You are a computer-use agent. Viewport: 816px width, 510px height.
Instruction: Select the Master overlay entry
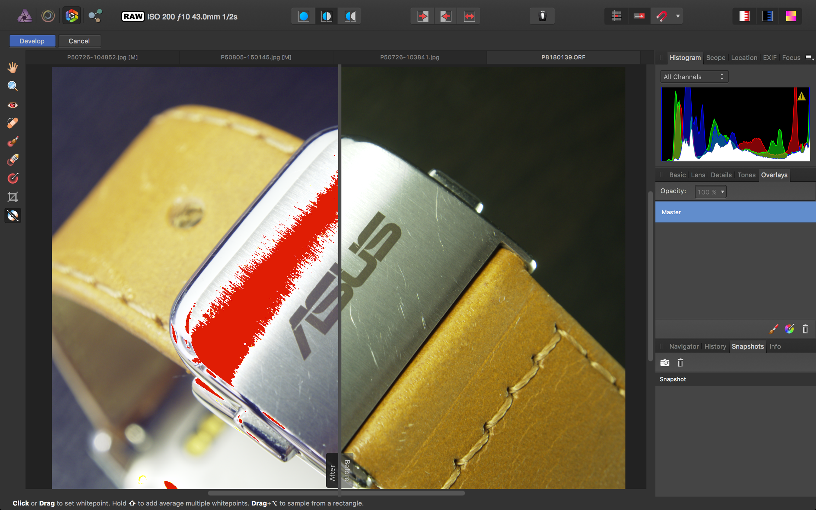click(735, 212)
